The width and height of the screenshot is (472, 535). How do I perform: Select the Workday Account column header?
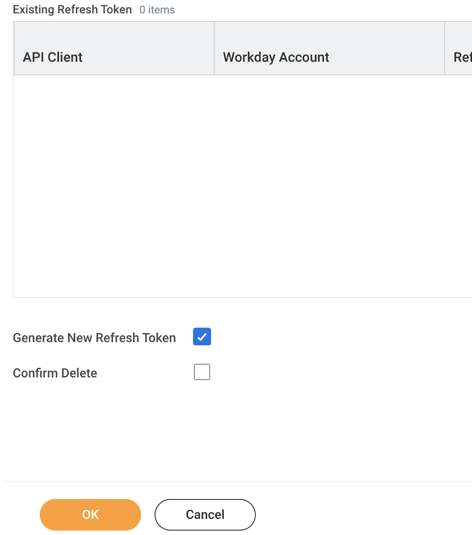coord(276,57)
